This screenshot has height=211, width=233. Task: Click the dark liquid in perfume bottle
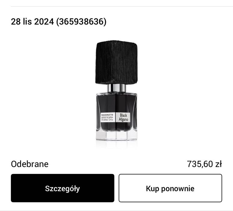point(116,103)
